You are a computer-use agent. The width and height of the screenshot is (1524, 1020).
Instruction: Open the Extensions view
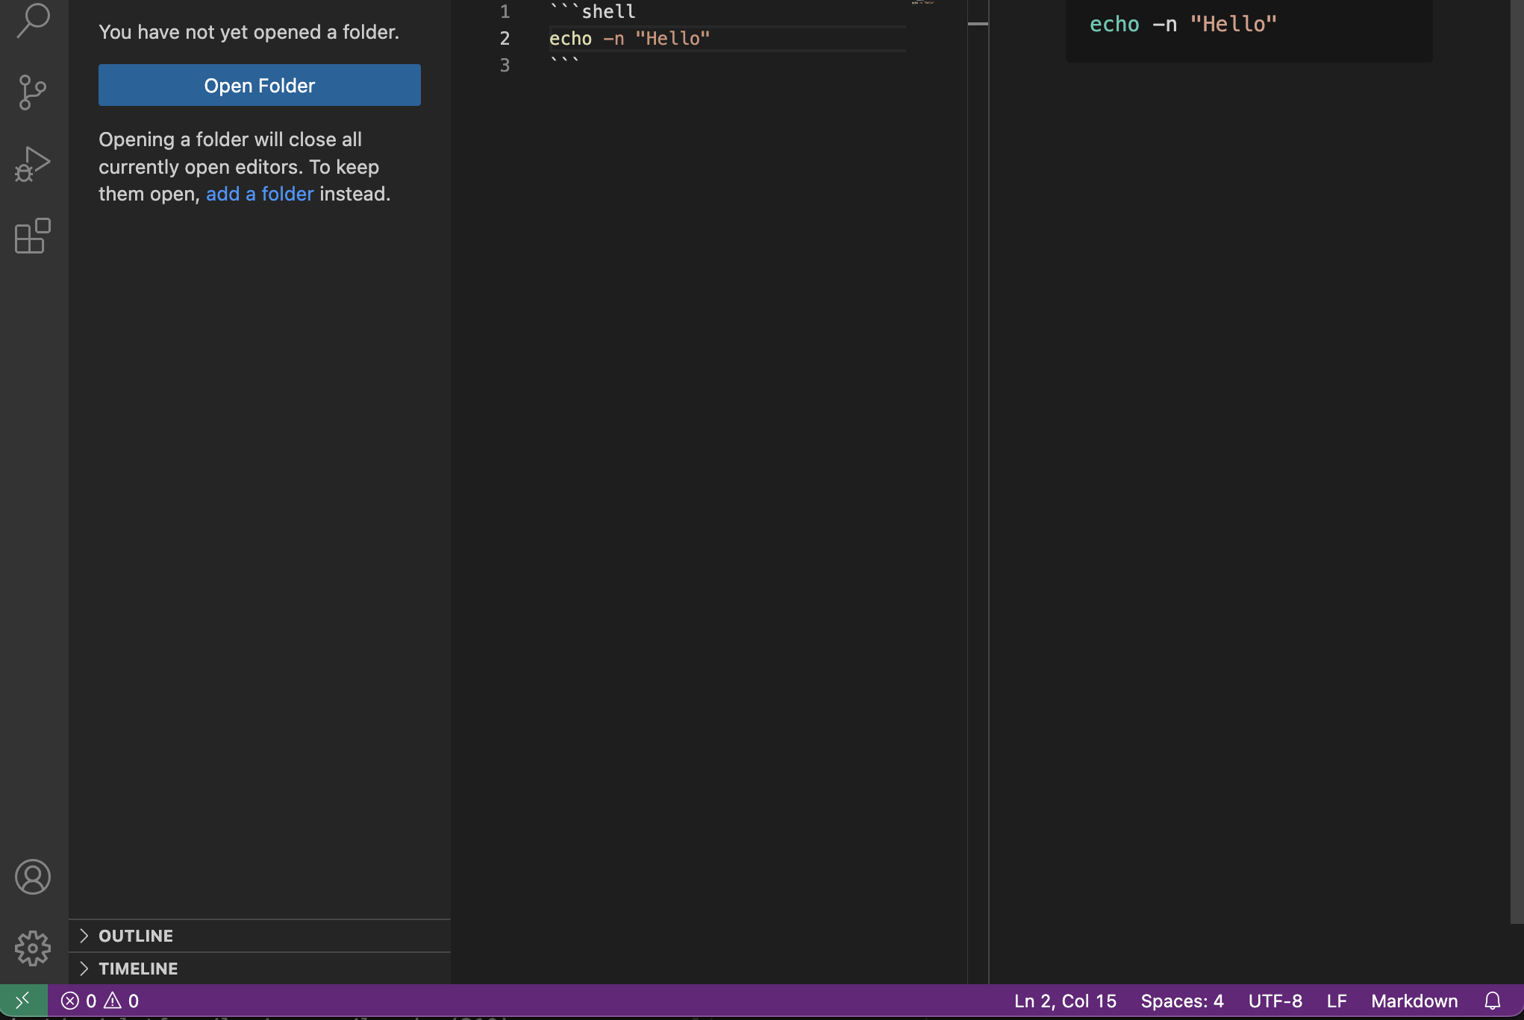click(x=33, y=236)
